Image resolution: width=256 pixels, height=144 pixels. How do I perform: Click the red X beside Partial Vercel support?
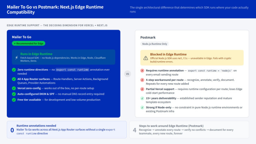142,89
